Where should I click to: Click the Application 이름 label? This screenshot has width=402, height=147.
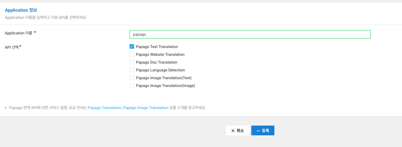click(x=19, y=33)
